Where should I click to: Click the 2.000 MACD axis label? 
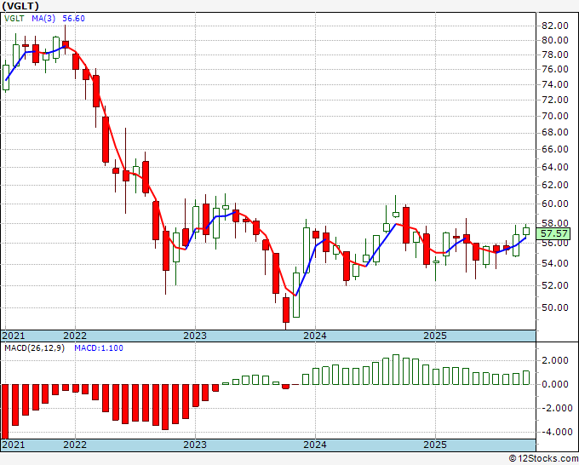[x=556, y=360]
